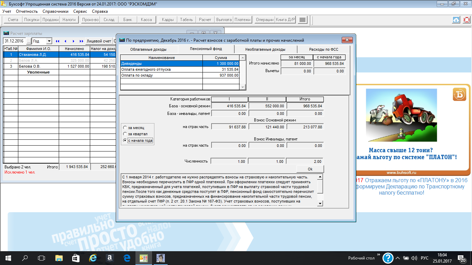Expand the "Год" period dropdown
This screenshot has width=472, height=265.
49,41
